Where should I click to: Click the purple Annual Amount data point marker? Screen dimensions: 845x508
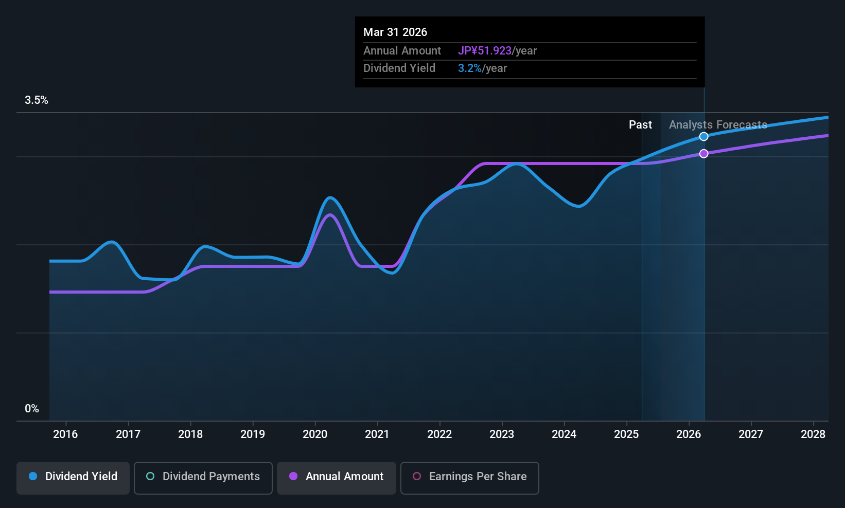(704, 153)
